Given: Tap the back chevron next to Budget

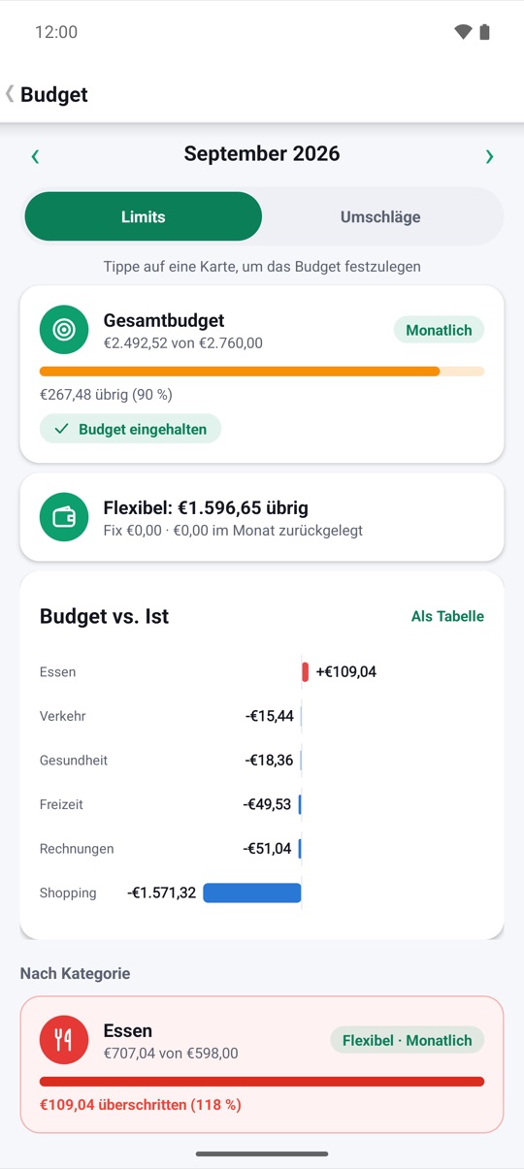Looking at the screenshot, I should [x=10, y=94].
